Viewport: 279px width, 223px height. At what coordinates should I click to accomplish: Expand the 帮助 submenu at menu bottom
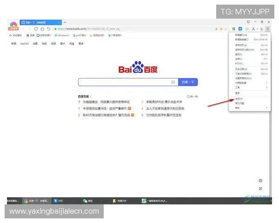(x=250, y=108)
